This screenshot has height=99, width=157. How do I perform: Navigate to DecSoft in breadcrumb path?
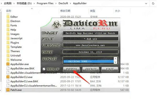coord(63,3)
